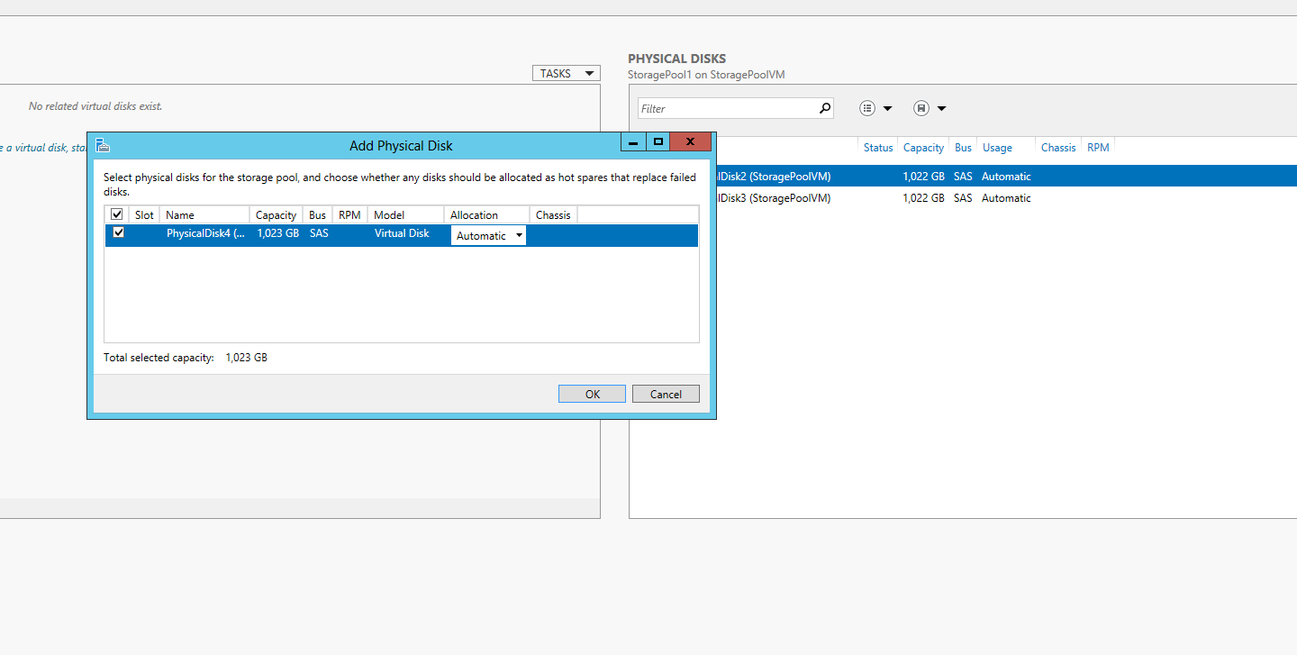
Task: Sort dialog list by Name column
Action: tap(204, 215)
